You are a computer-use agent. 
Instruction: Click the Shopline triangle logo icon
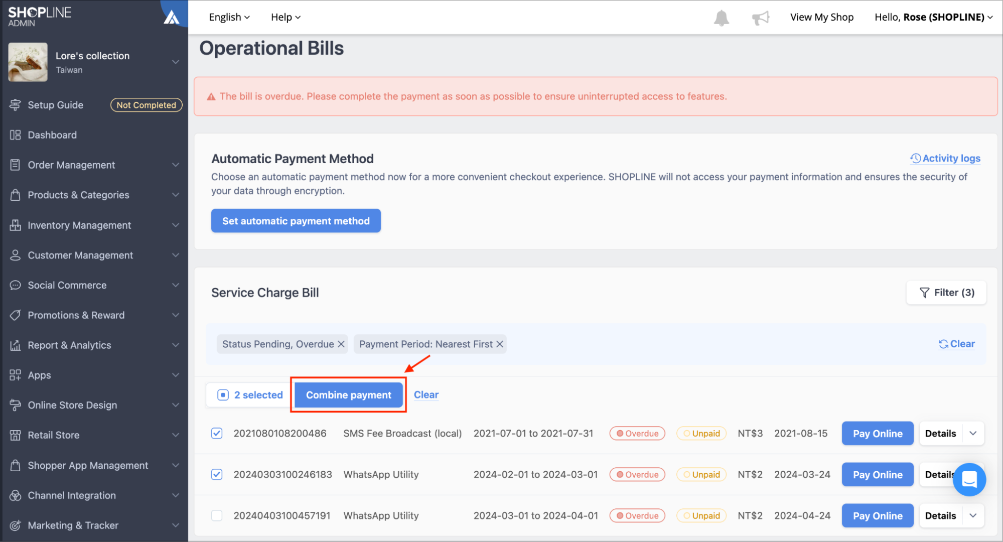[172, 17]
